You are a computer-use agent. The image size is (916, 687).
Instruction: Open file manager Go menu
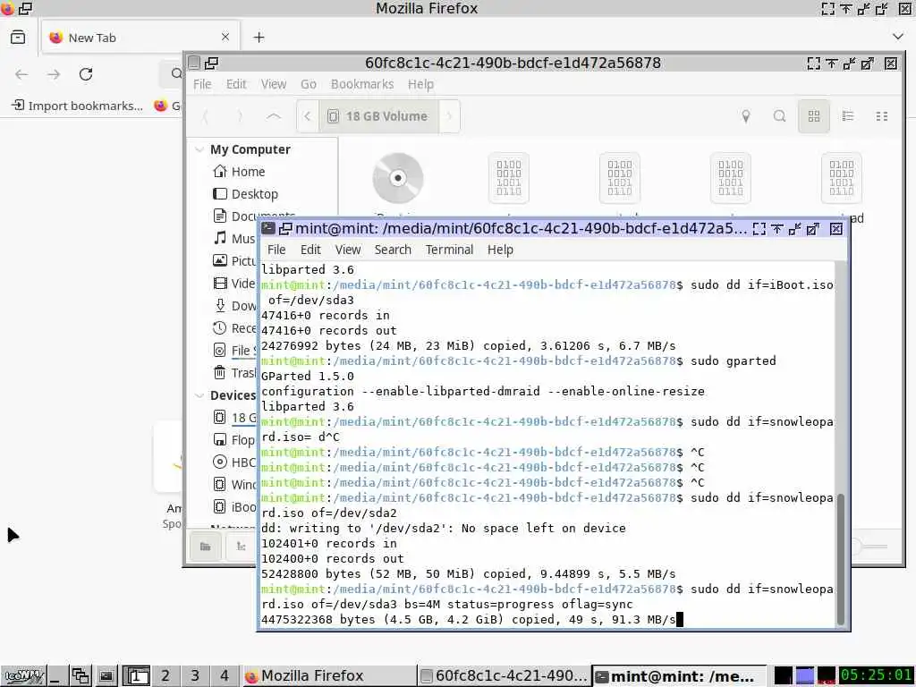pyautogui.click(x=309, y=84)
